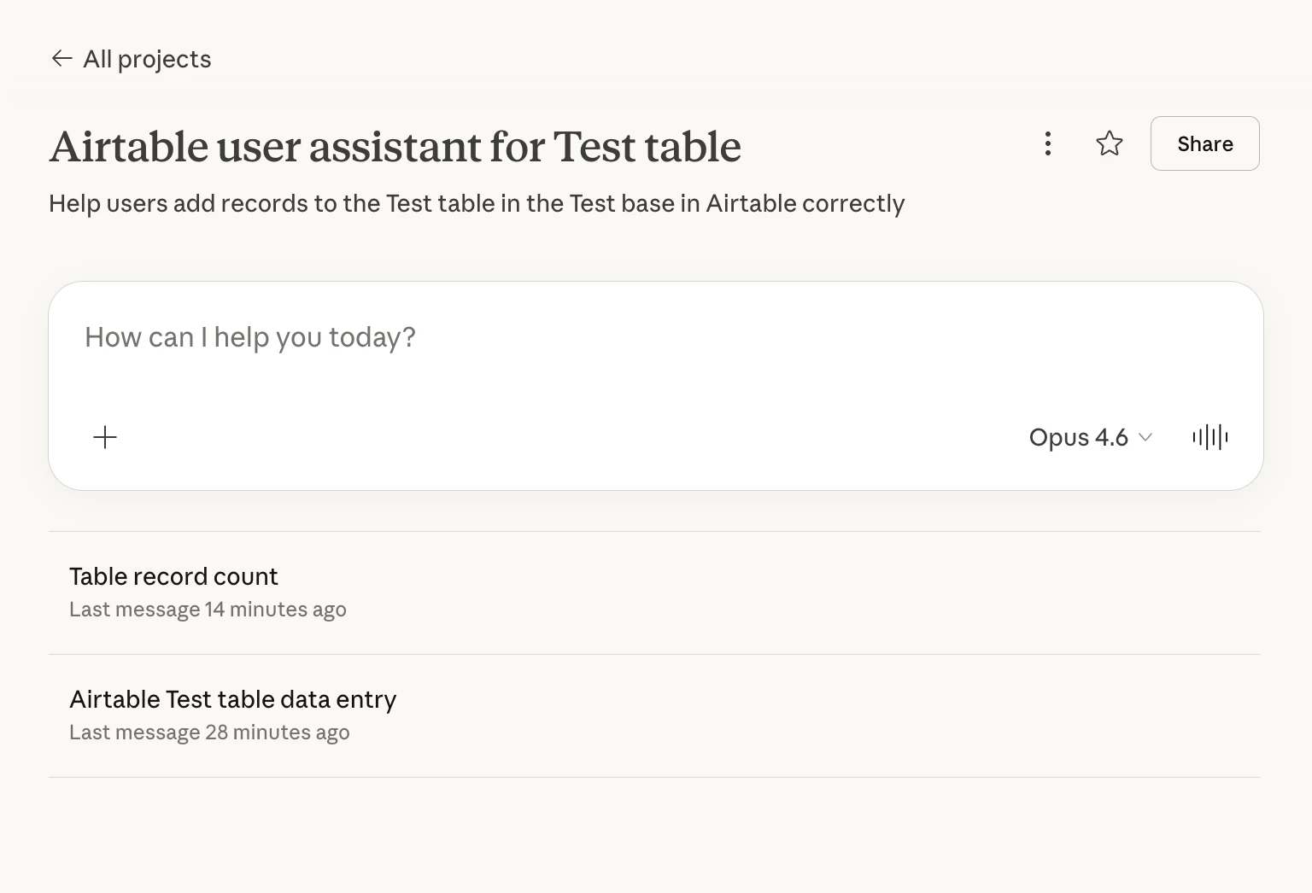The image size is (1312, 893).
Task: Click the back arrow icon
Action: pos(61,58)
